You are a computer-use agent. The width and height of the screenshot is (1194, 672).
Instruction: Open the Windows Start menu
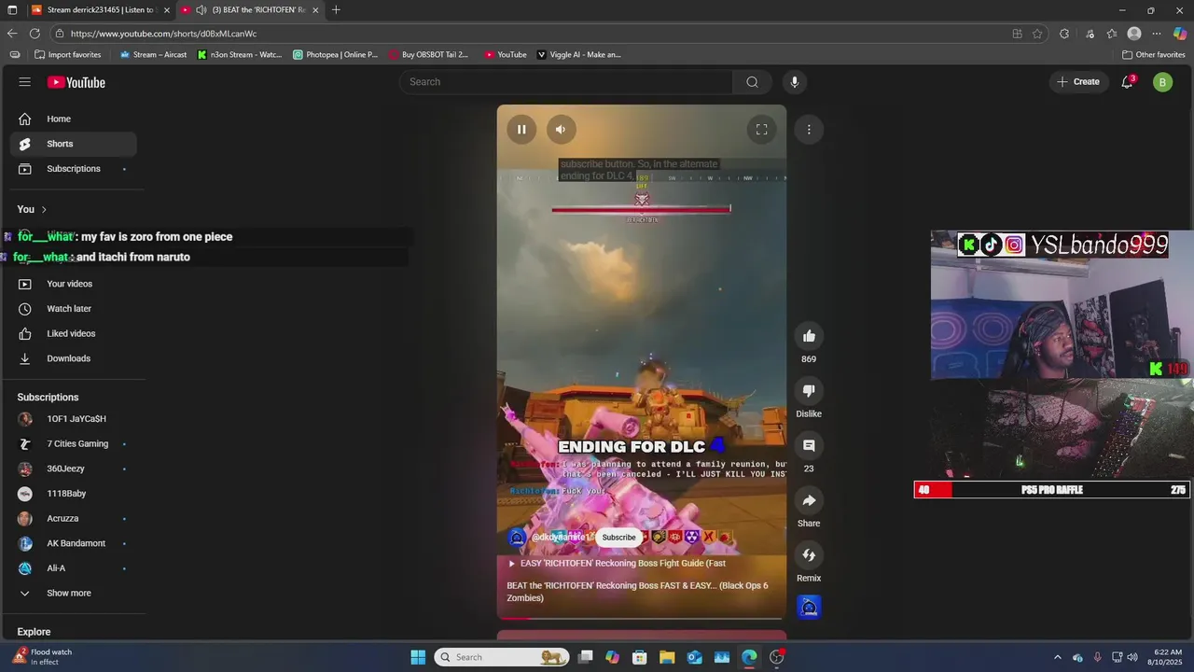pos(418,657)
